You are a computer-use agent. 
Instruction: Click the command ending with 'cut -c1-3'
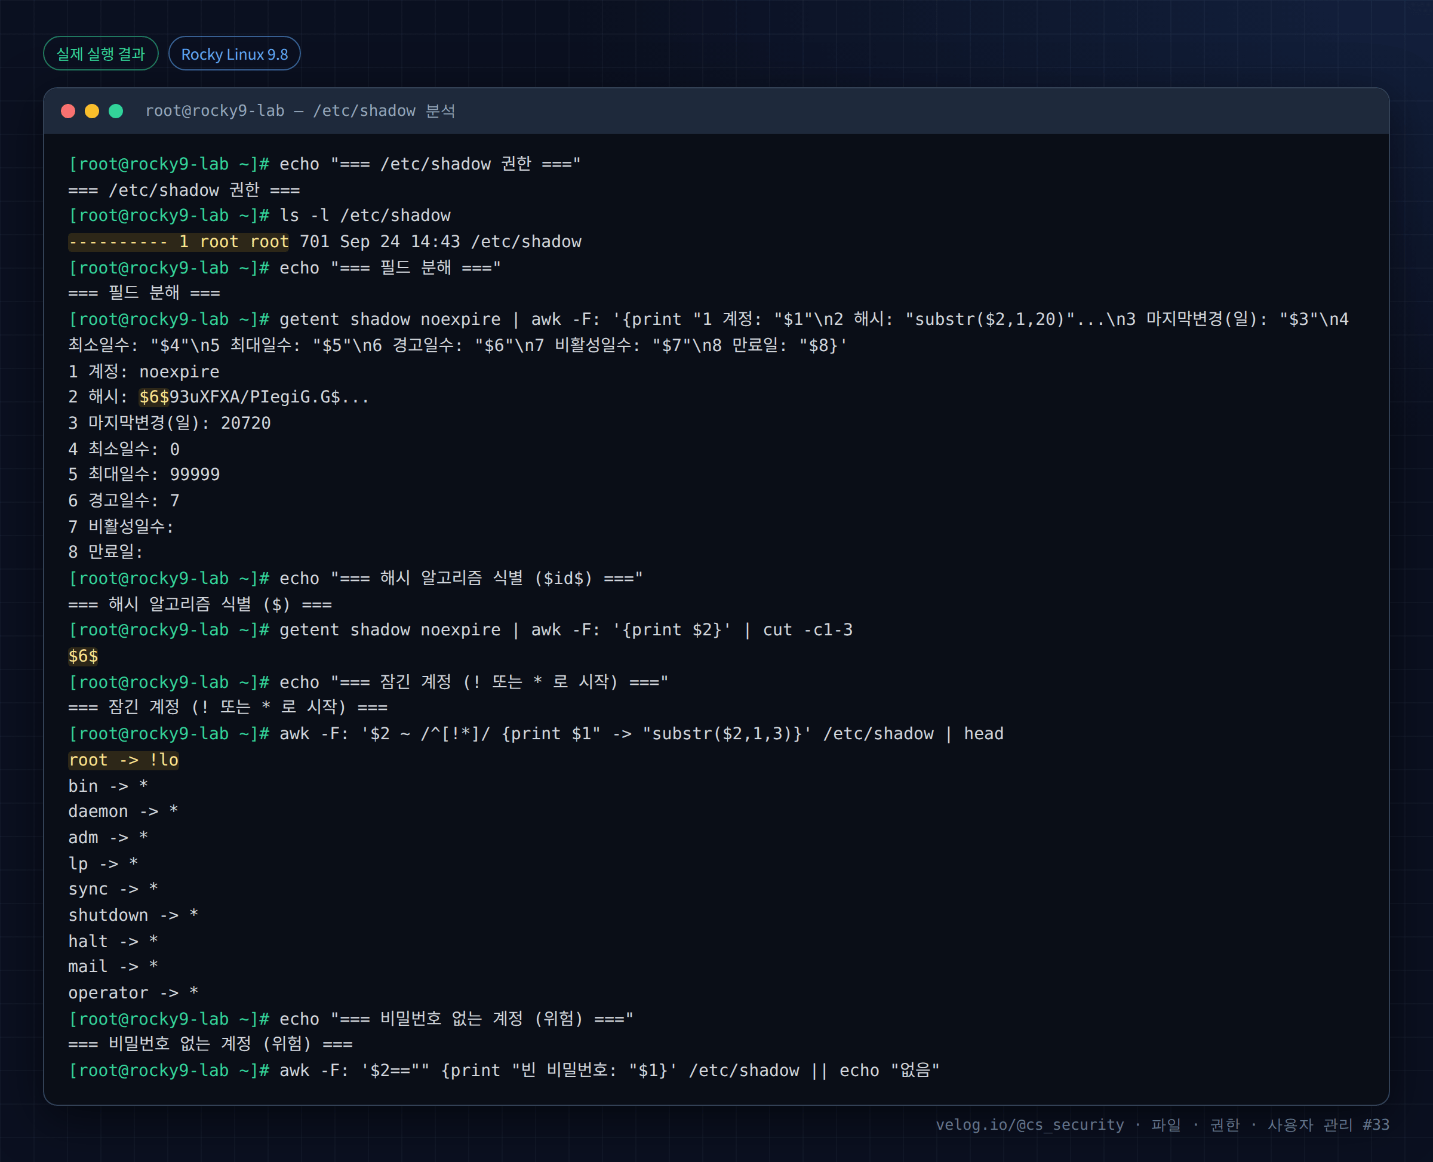pyautogui.click(x=460, y=630)
